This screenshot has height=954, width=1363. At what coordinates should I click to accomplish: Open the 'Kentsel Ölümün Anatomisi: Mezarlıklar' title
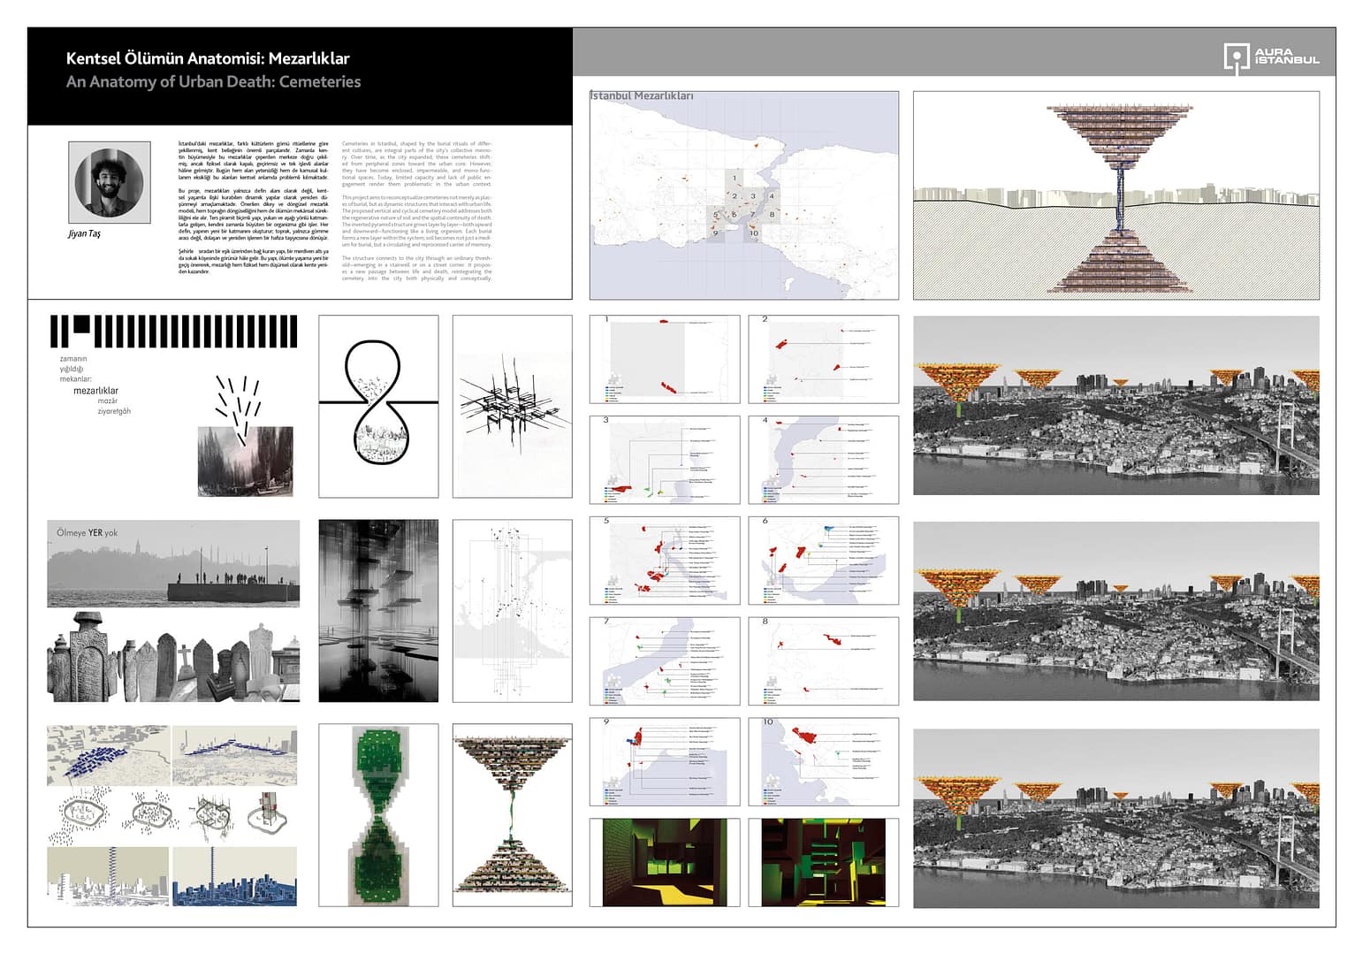[x=208, y=58]
